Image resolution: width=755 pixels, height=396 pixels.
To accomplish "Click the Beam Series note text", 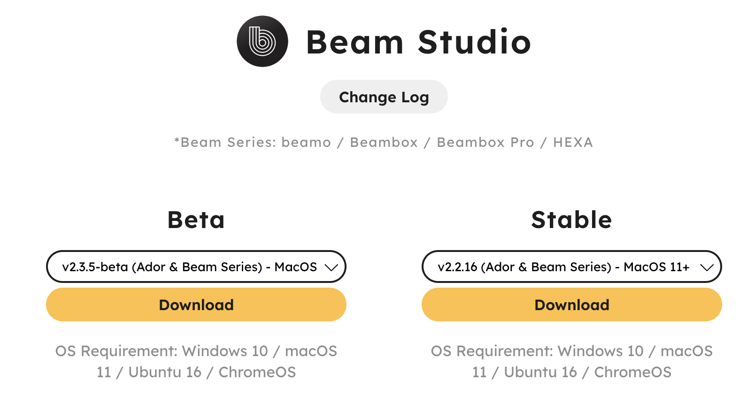I will coord(384,142).
